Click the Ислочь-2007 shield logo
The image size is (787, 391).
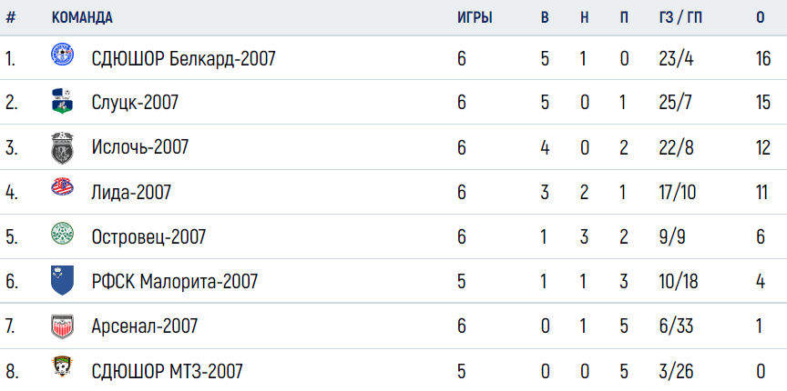coord(62,147)
